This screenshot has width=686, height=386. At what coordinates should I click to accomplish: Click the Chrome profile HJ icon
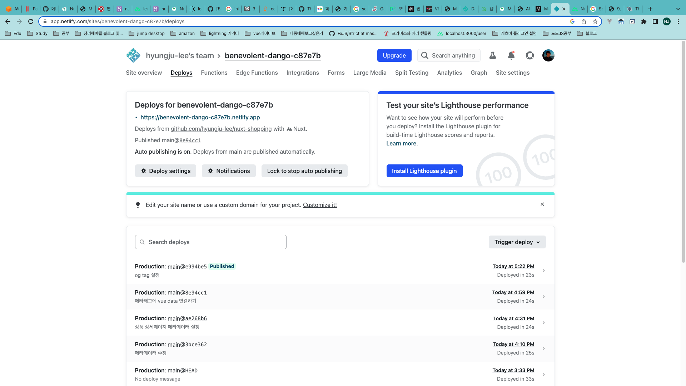pos(667,21)
